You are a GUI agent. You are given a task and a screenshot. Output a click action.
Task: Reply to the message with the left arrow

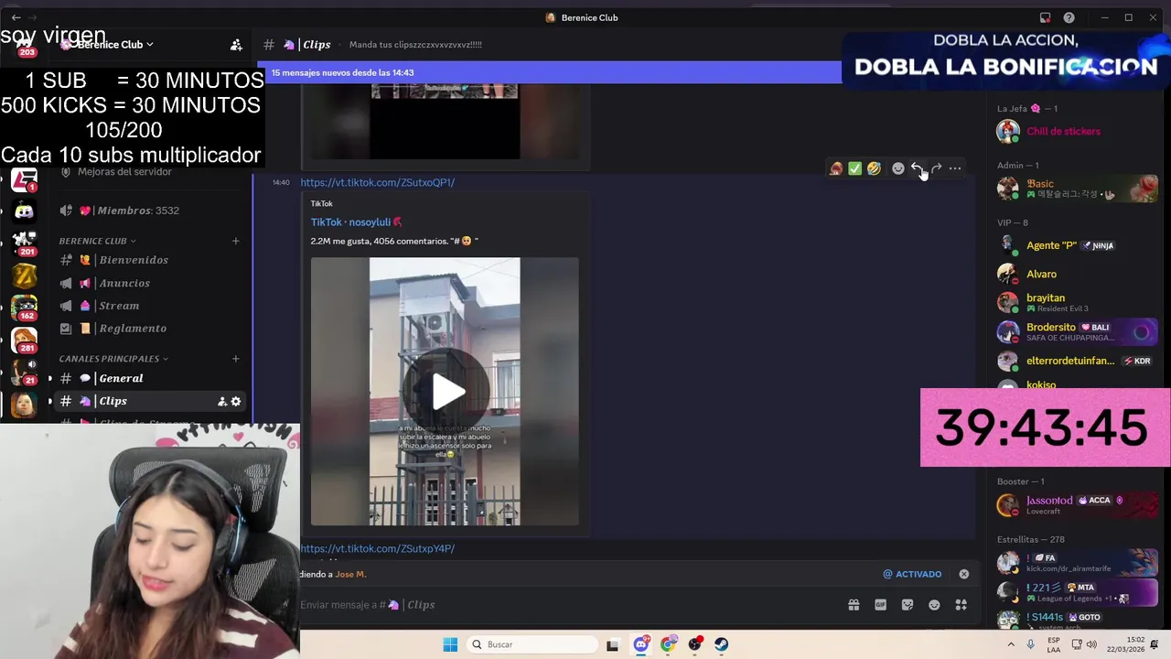pos(917,168)
